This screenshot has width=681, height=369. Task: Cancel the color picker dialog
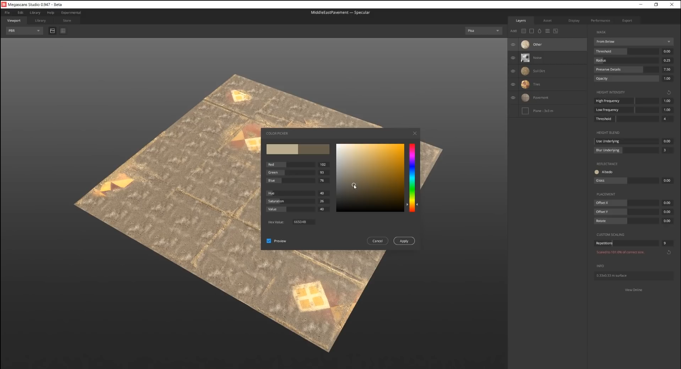tap(377, 241)
